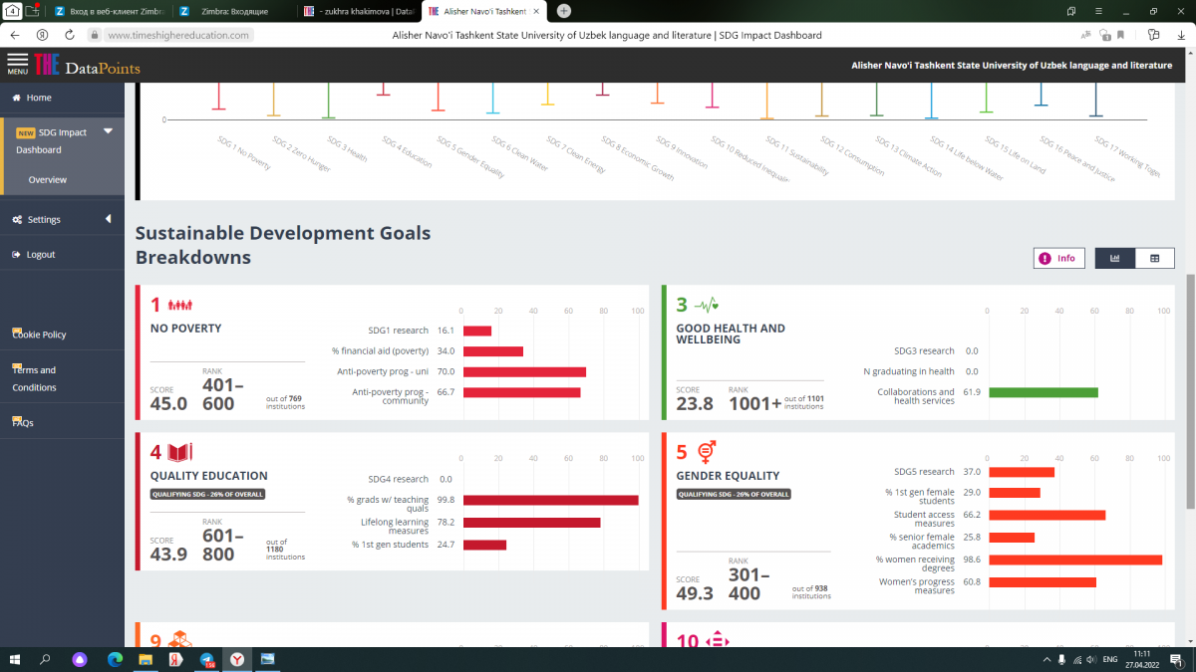Image resolution: width=1196 pixels, height=672 pixels.
Task: Click the % women receiving degrees bar
Action: pyautogui.click(x=1075, y=560)
